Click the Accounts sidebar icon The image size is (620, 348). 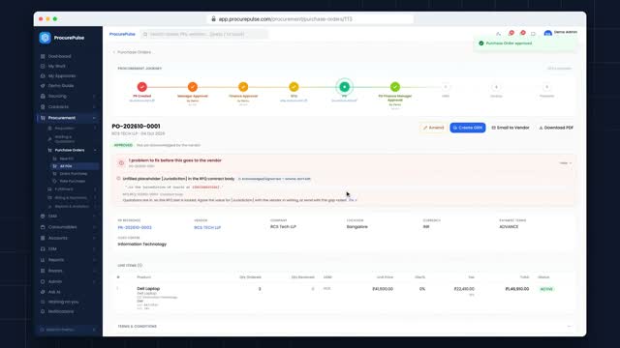click(x=43, y=238)
